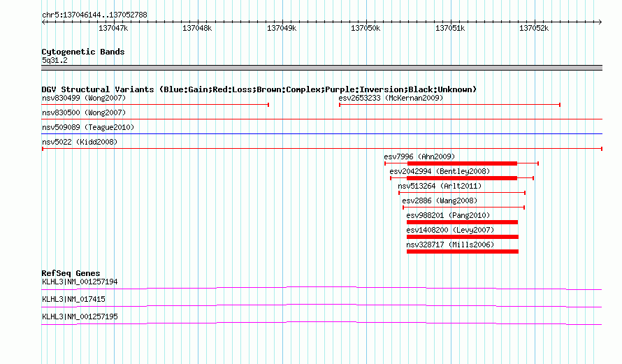Screen dimensions: 622x364
Task: Open variant nsv5022 (Kidd2008) label
Action: click(x=80, y=142)
